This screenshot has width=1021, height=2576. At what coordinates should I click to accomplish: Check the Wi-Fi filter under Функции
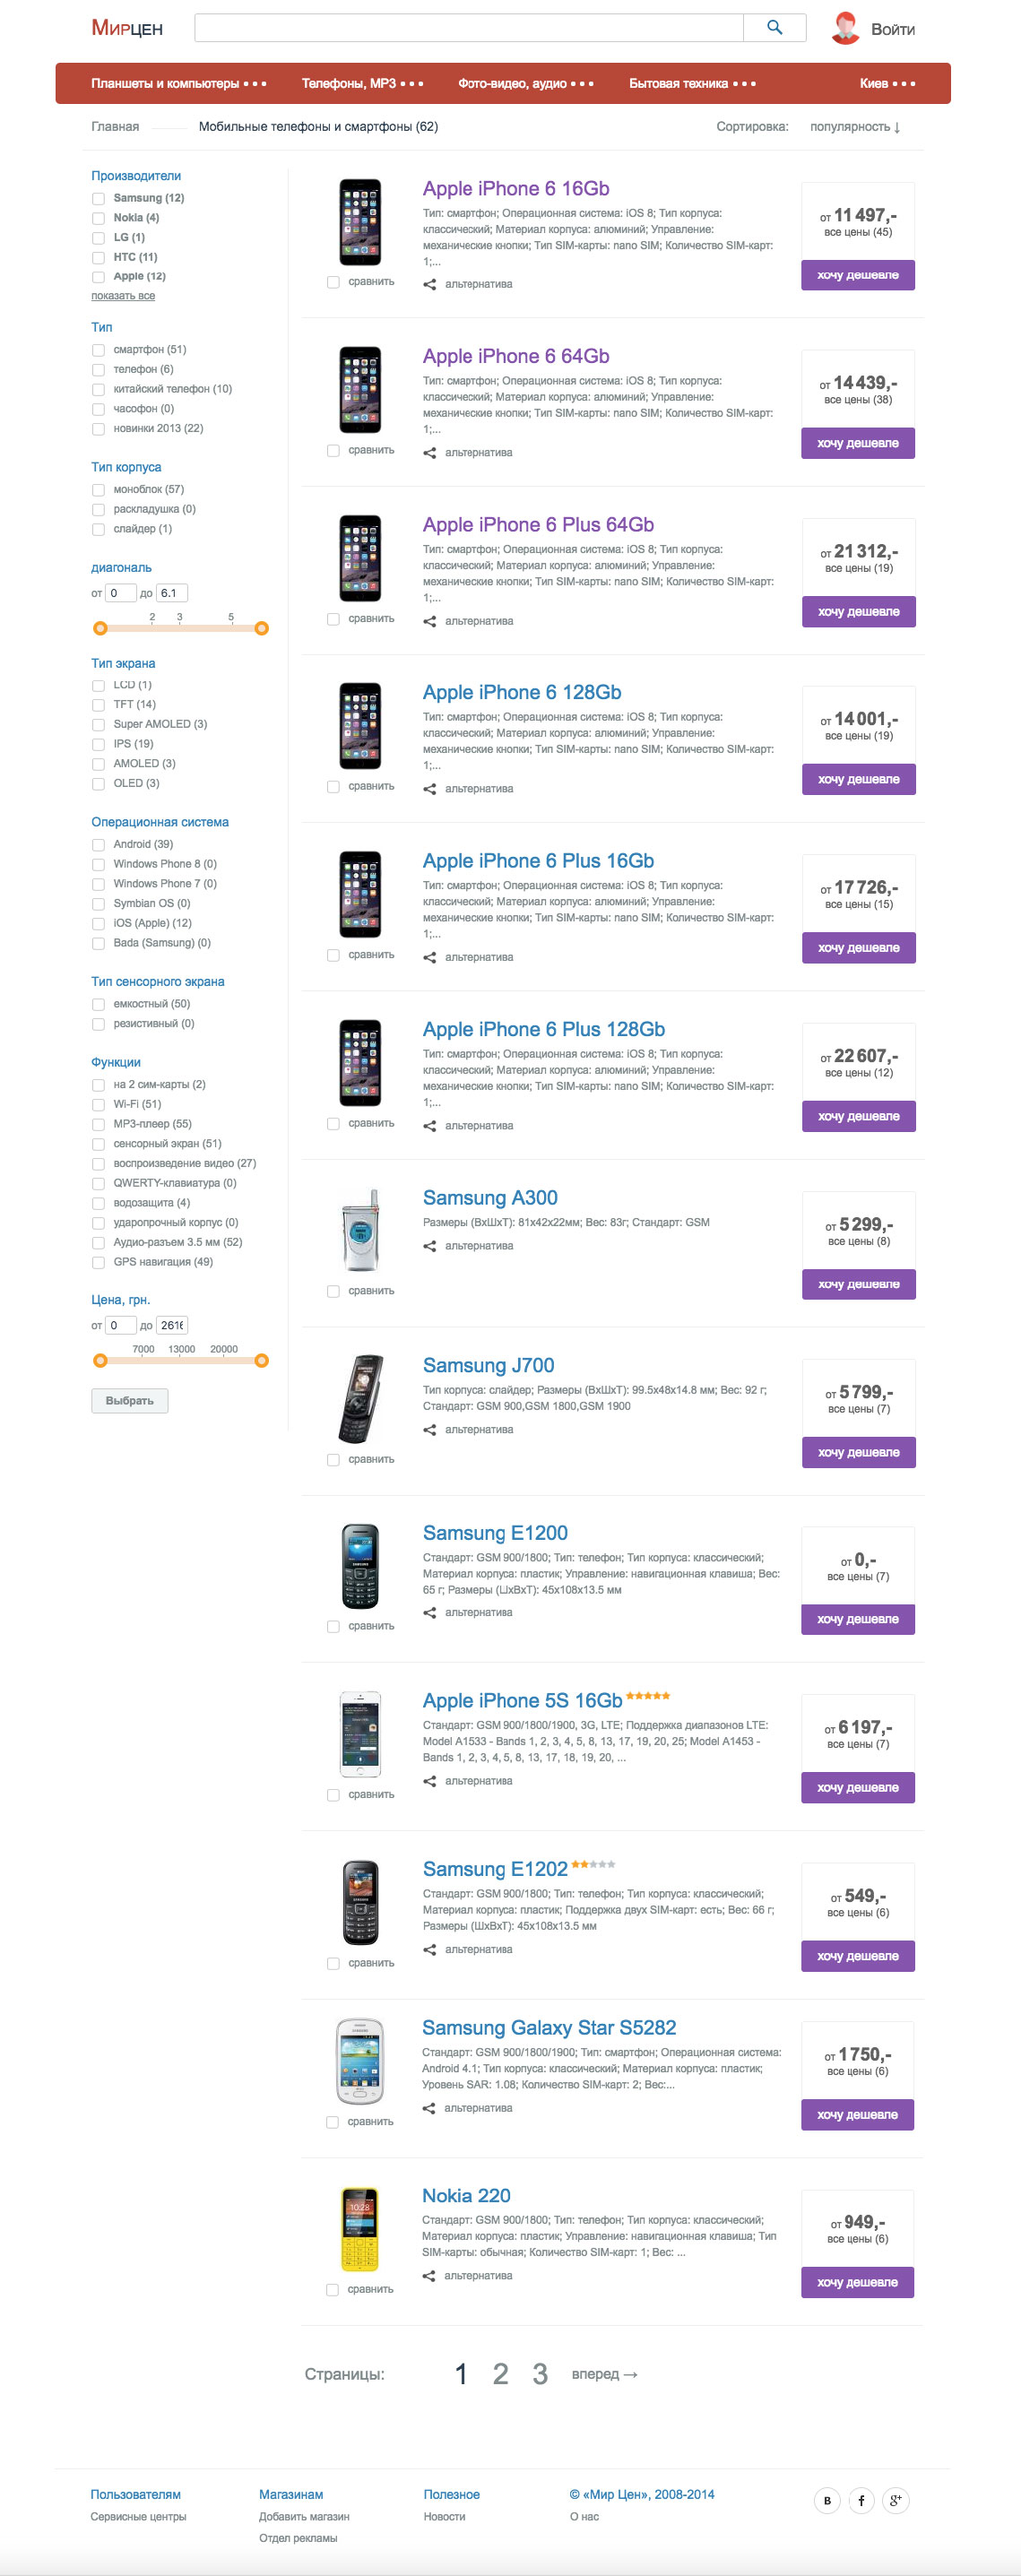pos(97,1104)
